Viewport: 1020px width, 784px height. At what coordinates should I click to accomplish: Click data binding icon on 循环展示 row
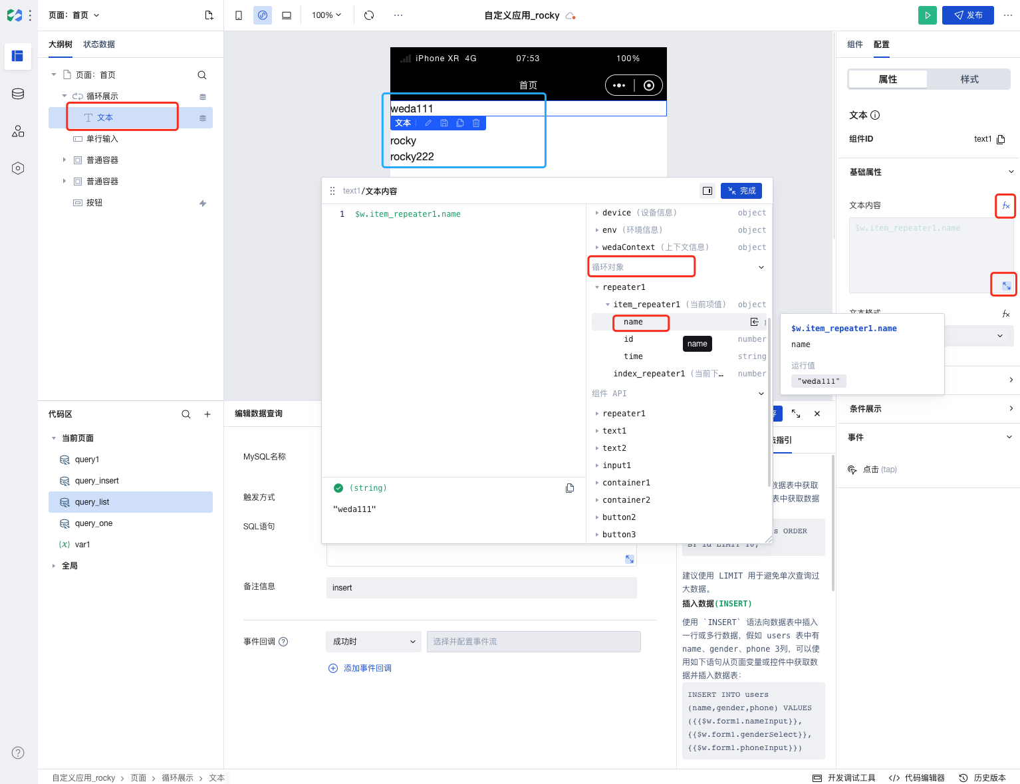203,97
